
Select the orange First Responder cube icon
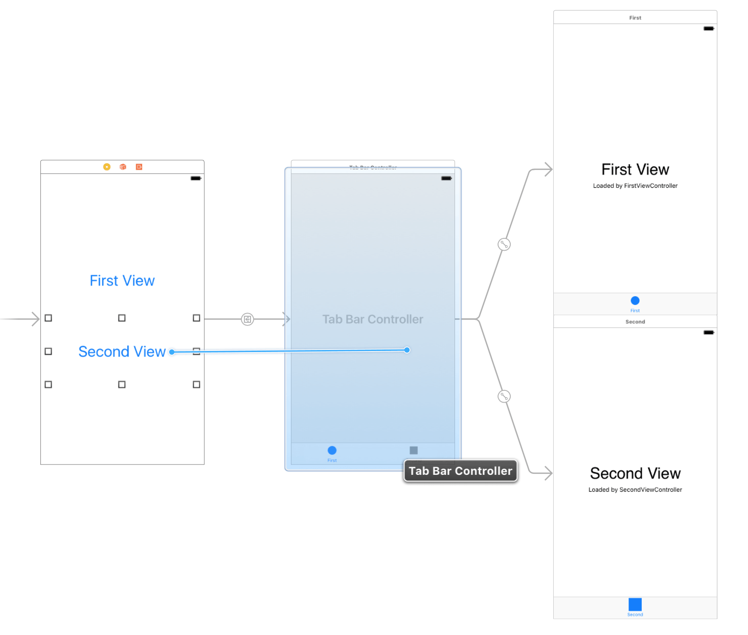pyautogui.click(x=123, y=167)
